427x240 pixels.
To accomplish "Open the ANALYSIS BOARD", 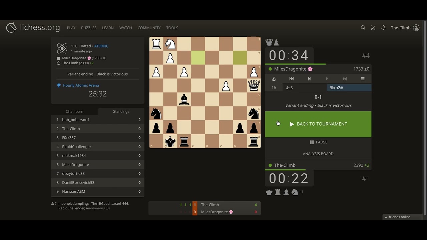I will coord(318,154).
